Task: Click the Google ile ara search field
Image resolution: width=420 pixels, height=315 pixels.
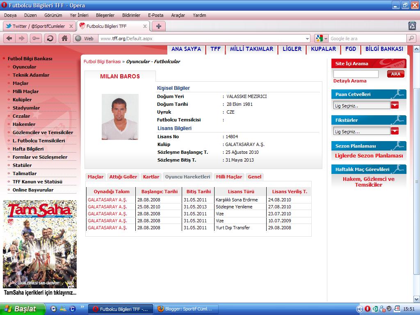Action: 367,39
